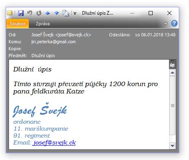Click the heading Dlužní úpis in the body
Image resolution: width=189 pixels, height=160 pixels.
[32, 69]
